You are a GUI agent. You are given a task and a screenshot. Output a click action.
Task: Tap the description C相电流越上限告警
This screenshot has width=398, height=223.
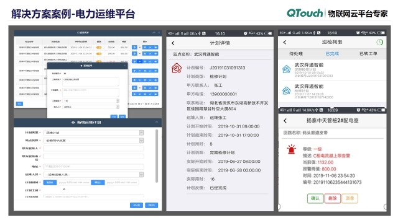331,155
